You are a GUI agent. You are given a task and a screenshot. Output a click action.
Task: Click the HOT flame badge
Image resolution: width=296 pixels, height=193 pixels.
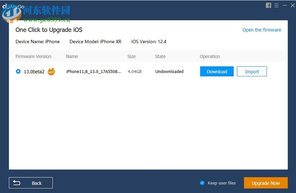(x=51, y=72)
